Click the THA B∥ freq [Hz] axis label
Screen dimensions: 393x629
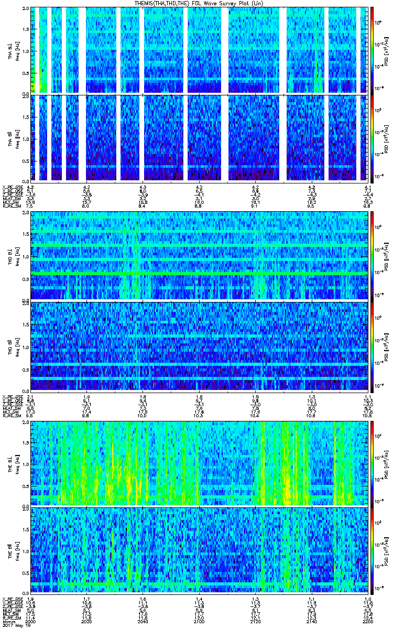tap(17, 138)
